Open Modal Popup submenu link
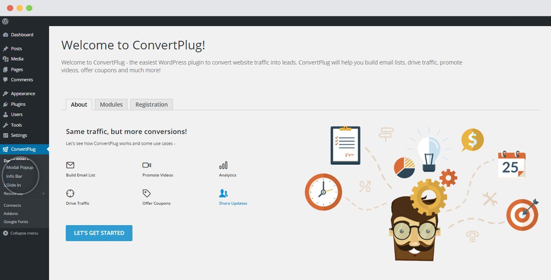This screenshot has height=280, width=551. coord(20,167)
